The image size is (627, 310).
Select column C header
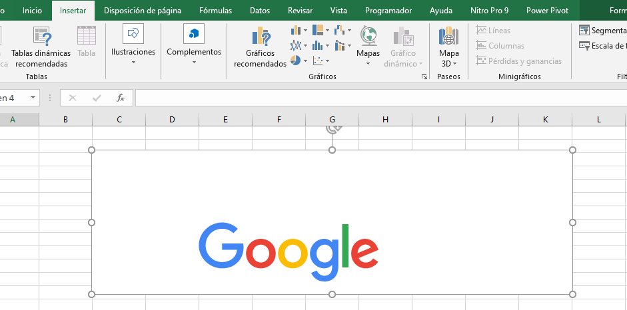119,119
